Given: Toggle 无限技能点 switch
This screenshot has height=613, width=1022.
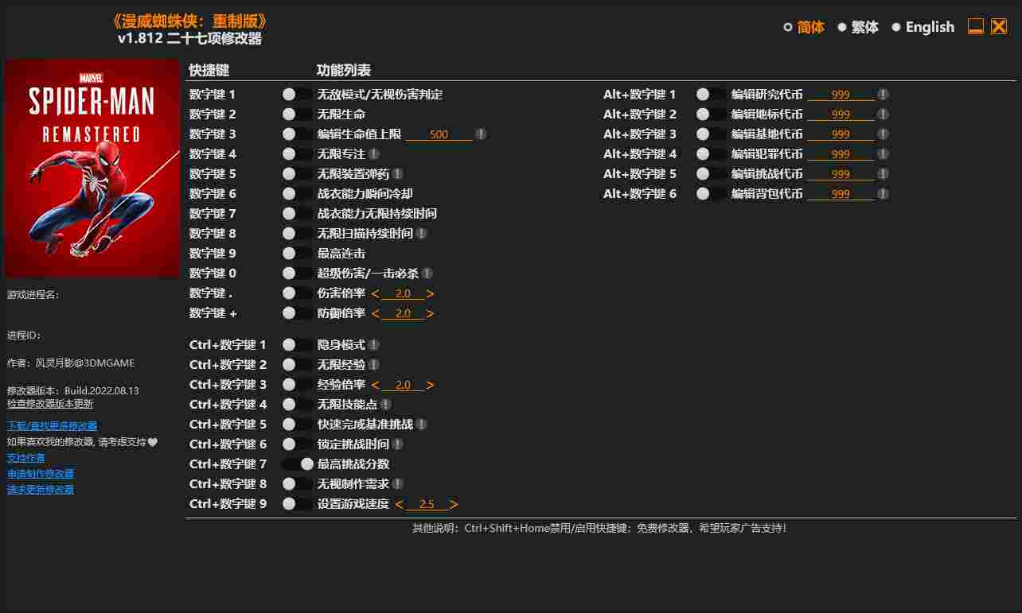Looking at the screenshot, I should [297, 405].
